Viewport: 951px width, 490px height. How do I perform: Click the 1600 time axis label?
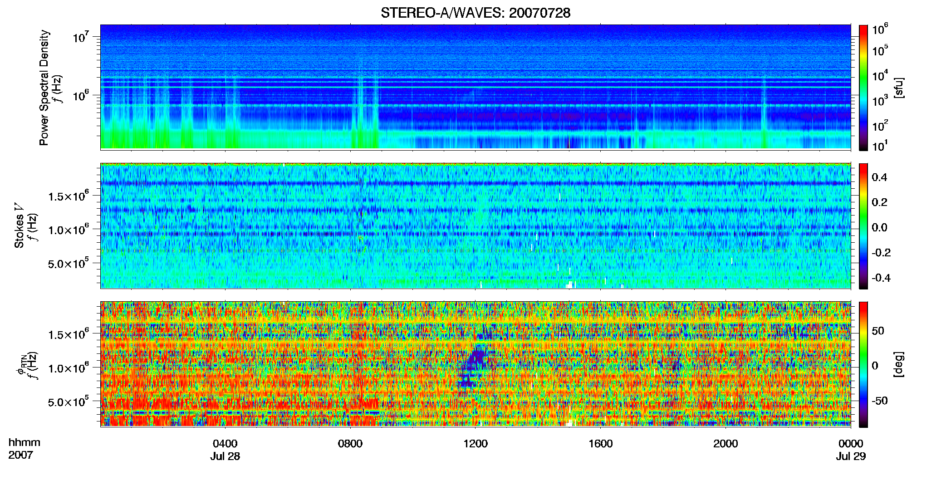[x=601, y=444]
